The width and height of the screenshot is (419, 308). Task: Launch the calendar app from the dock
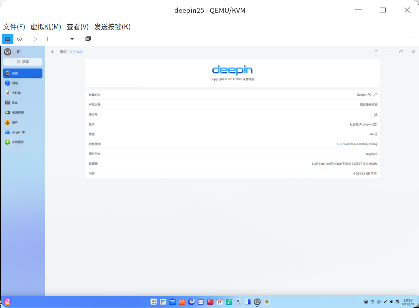point(219,302)
